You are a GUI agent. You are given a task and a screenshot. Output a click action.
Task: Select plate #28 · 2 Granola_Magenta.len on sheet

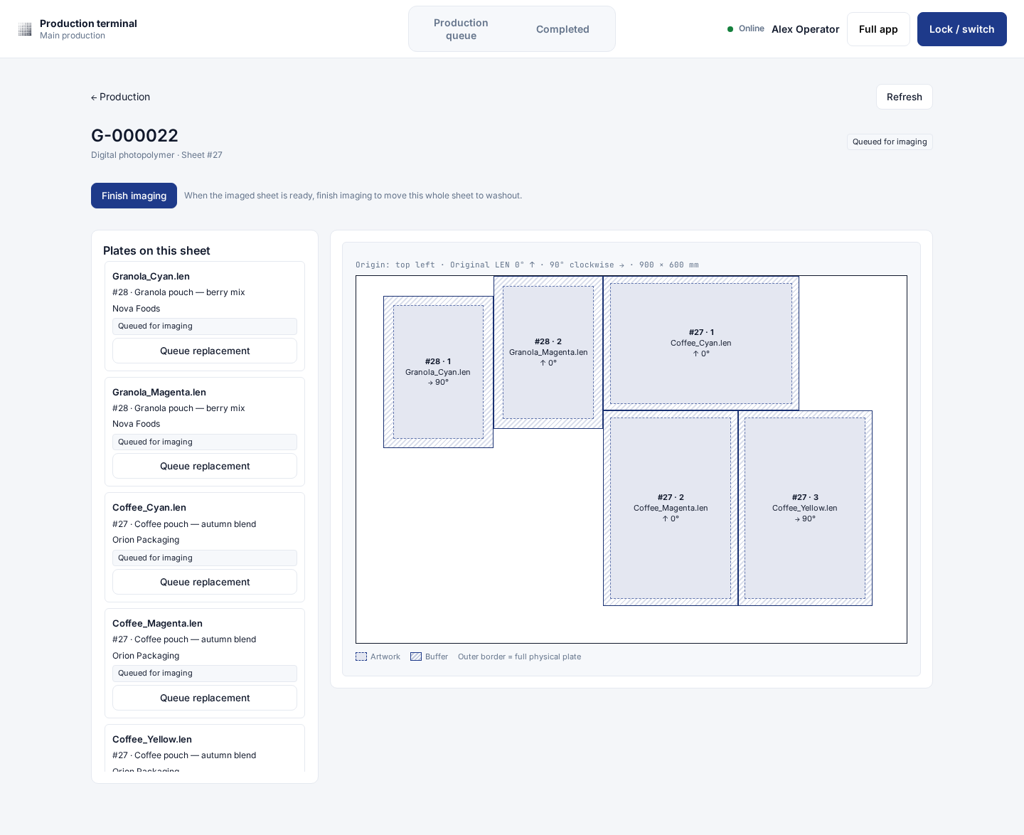point(548,352)
